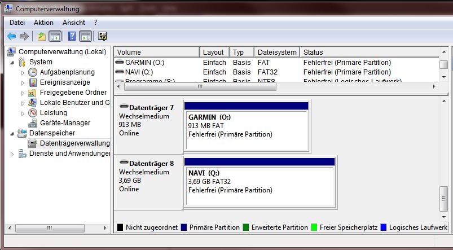The width and height of the screenshot is (453, 250).
Task: Click the Datenträger 7 disk icon
Action: tap(124, 106)
